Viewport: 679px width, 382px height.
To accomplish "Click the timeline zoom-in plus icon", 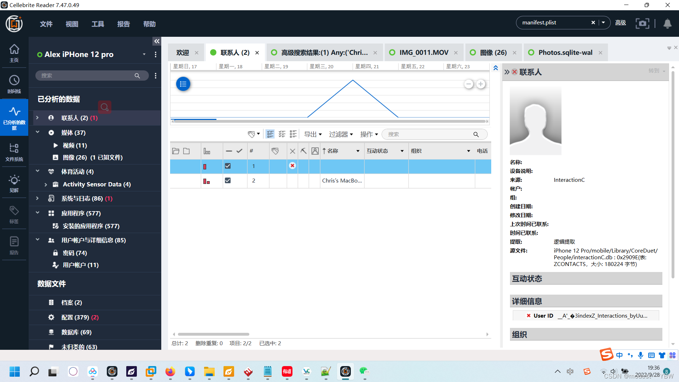I will point(481,84).
